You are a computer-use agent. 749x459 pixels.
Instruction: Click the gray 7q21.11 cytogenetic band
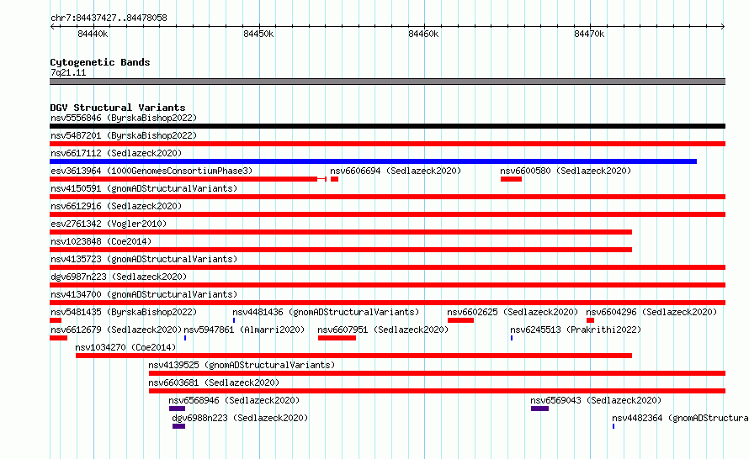(387, 82)
